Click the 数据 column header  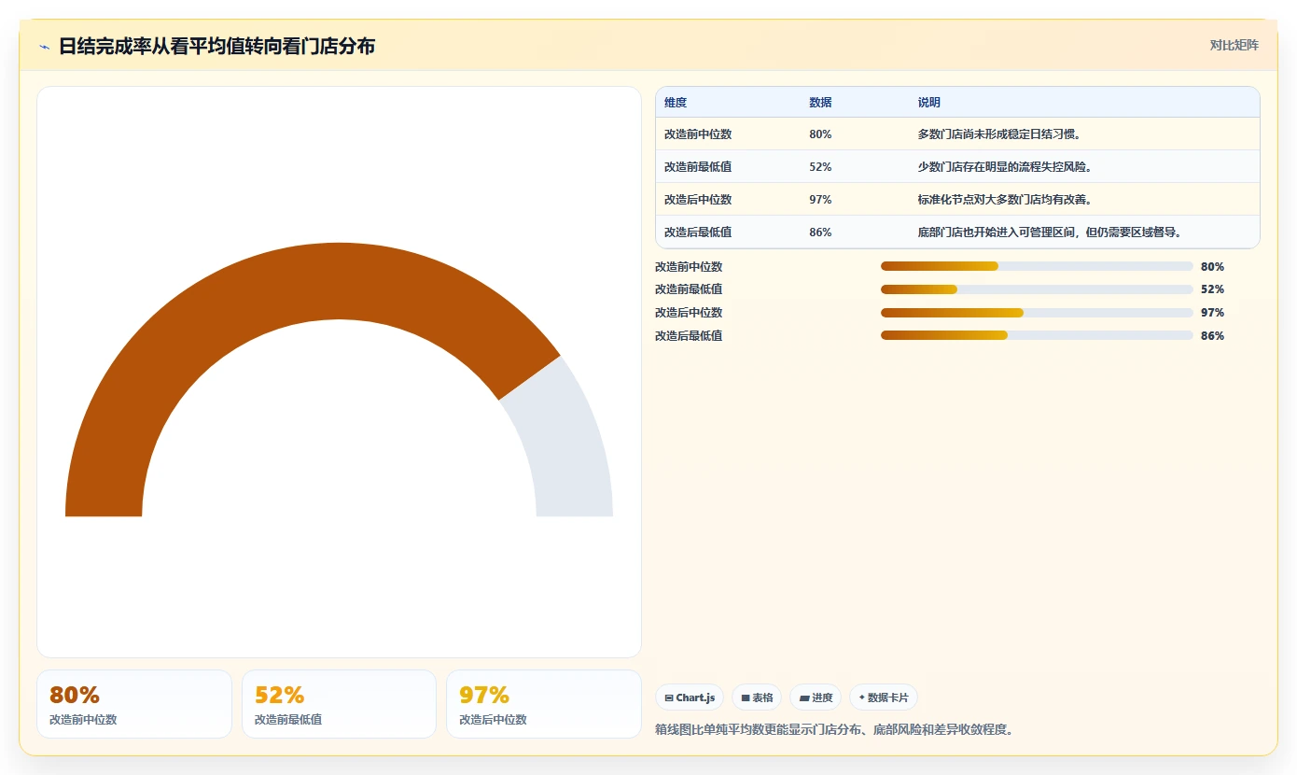[820, 103]
